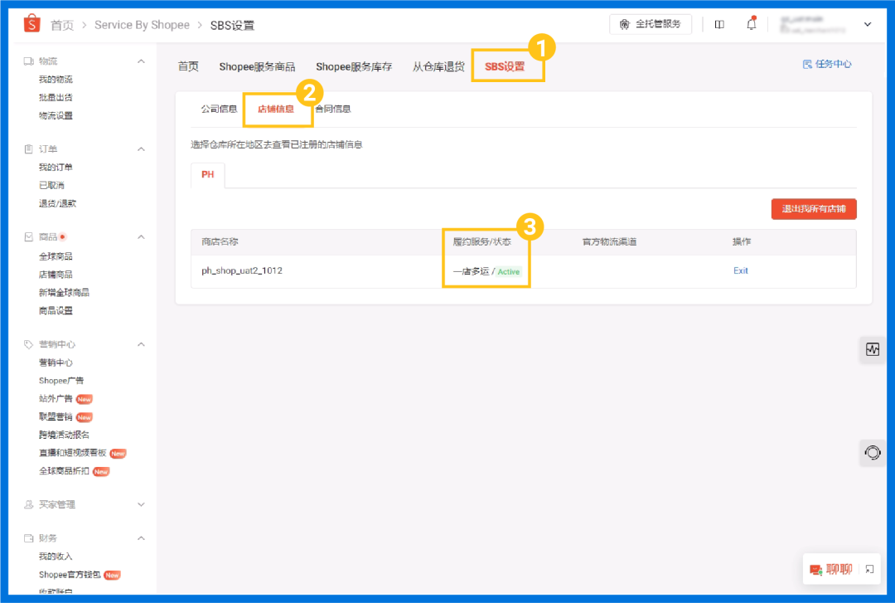Viewport: 895px width, 603px height.
Task: Click the pop-out icon in the chat widget
Action: coord(868,569)
